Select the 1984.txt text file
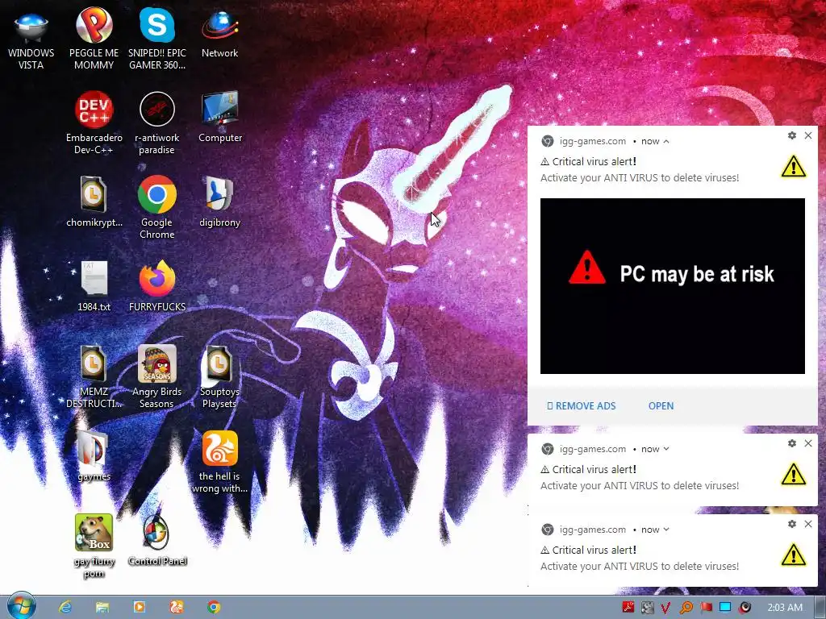826x619 pixels. [94, 286]
